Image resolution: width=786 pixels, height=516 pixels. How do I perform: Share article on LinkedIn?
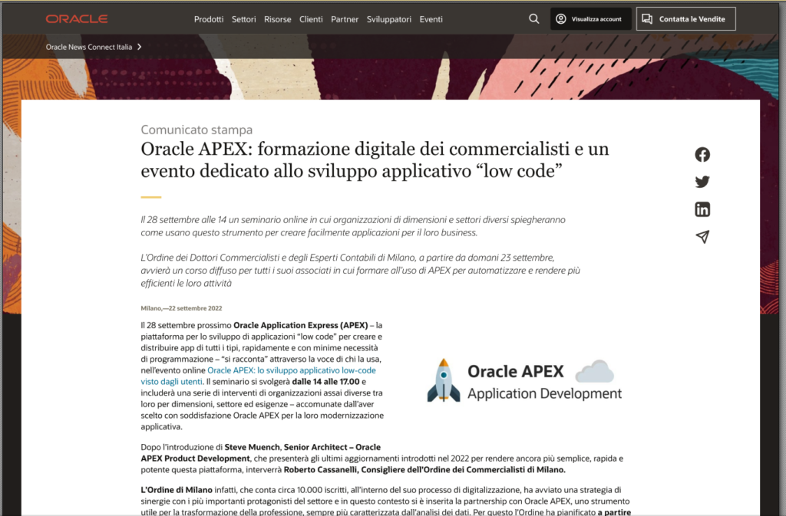pyautogui.click(x=702, y=209)
